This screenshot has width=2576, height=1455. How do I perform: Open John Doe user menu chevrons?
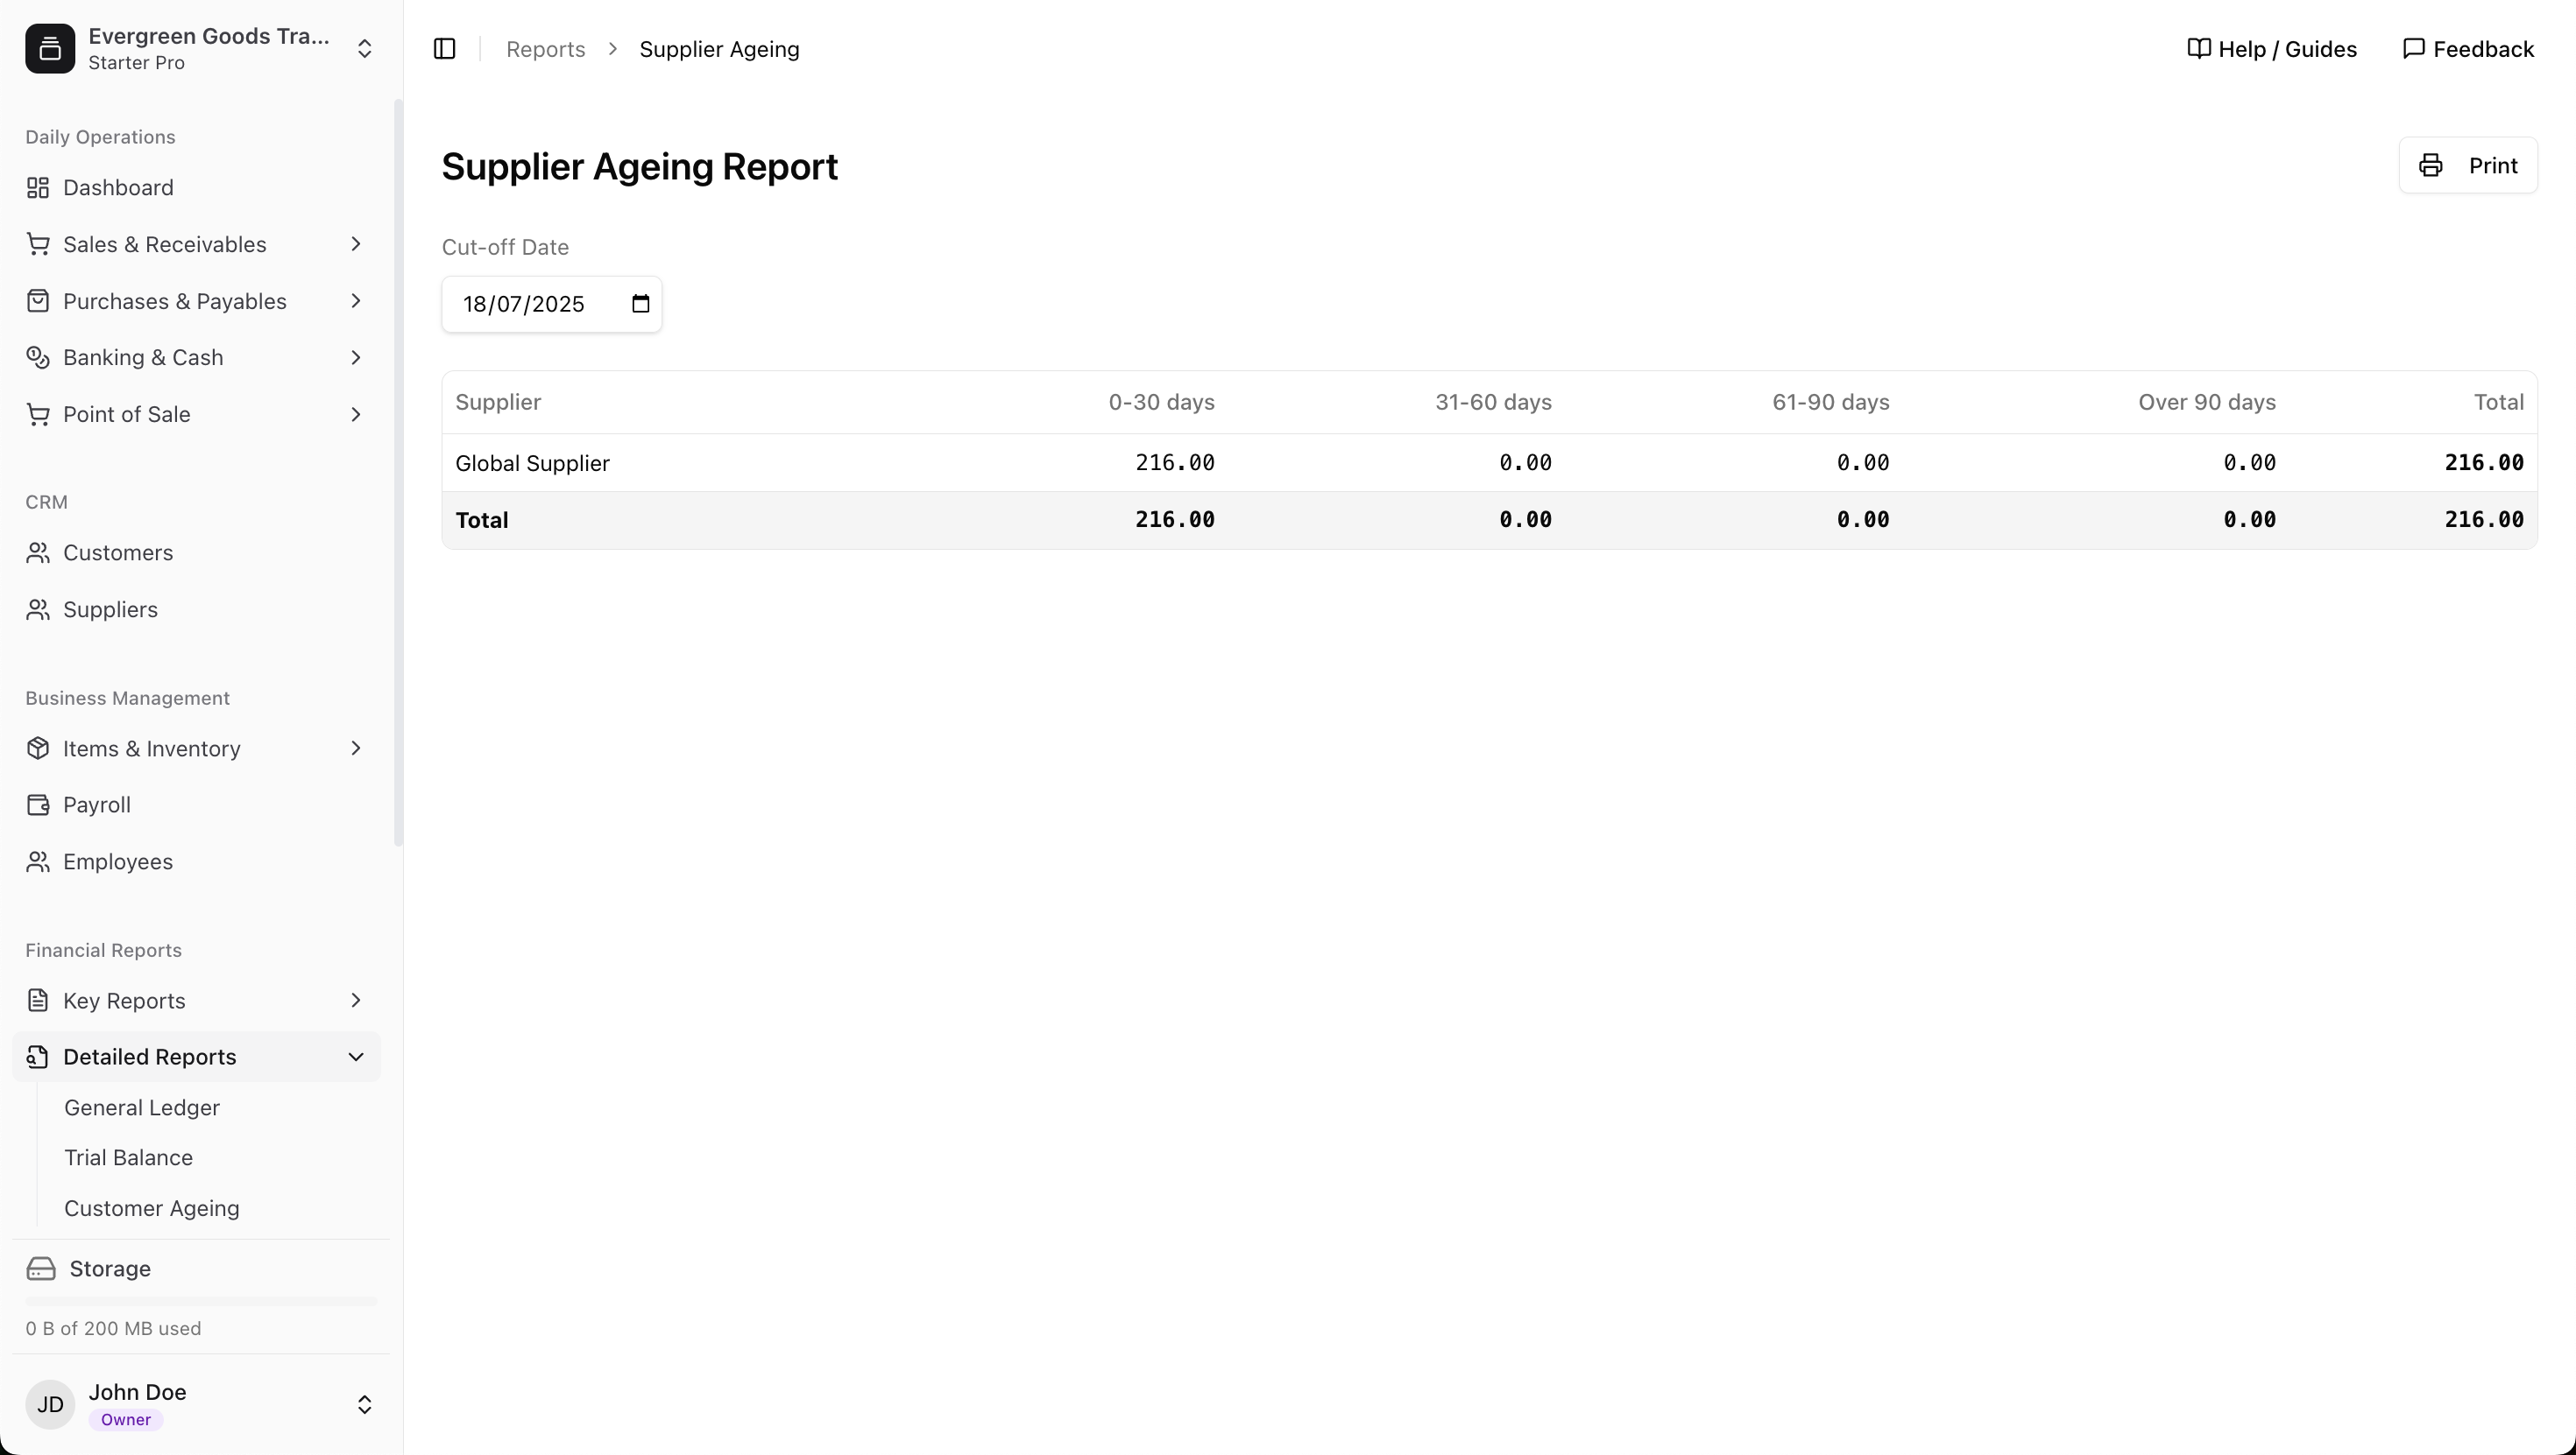point(365,1405)
